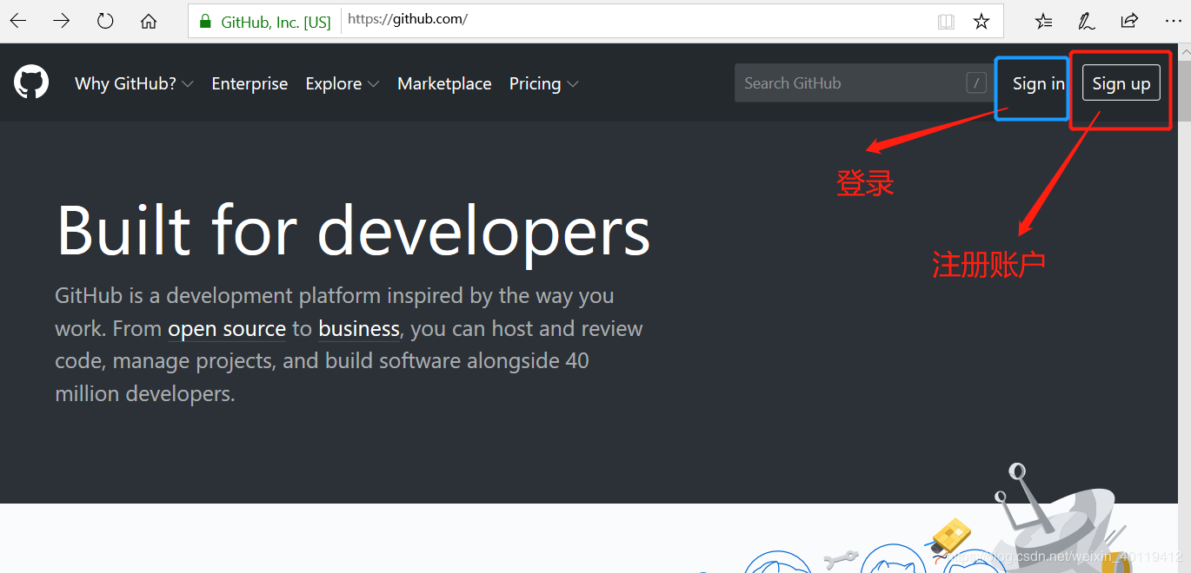The width and height of the screenshot is (1191, 573).
Task: Click the Sign up button
Action: (1121, 83)
